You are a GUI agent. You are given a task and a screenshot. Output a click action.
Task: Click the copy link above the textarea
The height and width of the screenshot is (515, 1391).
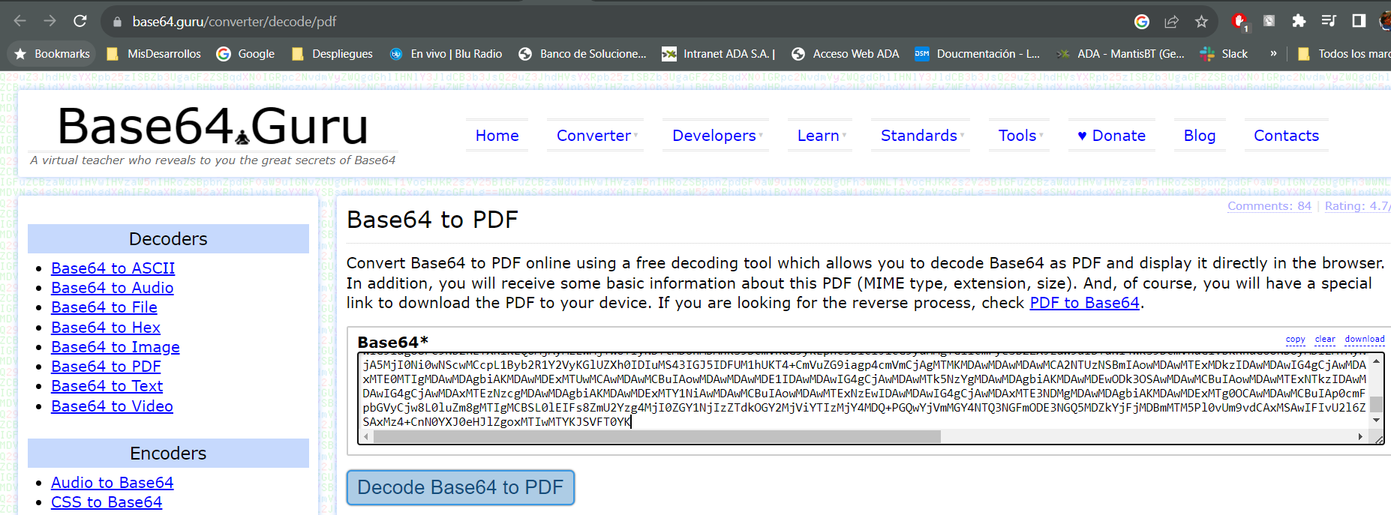1295,339
